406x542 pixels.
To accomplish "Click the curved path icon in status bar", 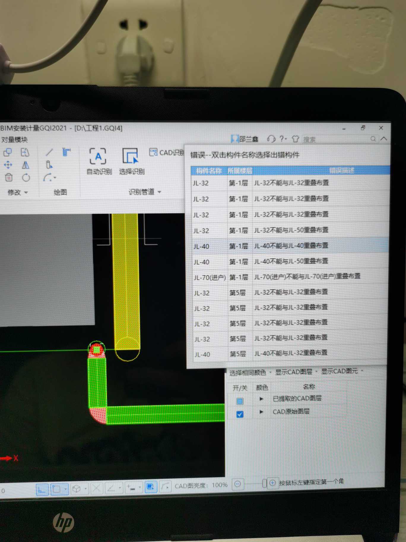I will click(x=165, y=486).
